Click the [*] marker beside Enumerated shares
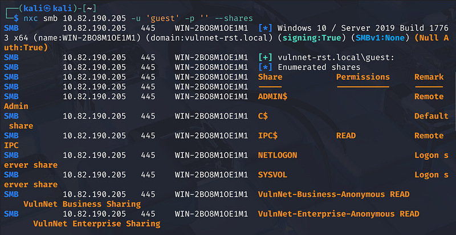Screen dimensions: 456x235 point(265,67)
